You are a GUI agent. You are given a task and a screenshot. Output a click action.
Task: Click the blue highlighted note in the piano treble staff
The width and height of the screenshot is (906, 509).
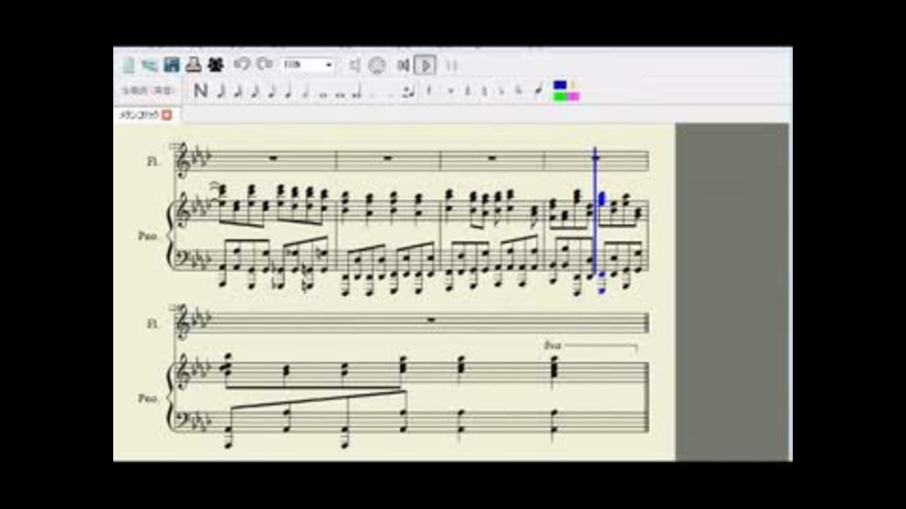click(602, 200)
